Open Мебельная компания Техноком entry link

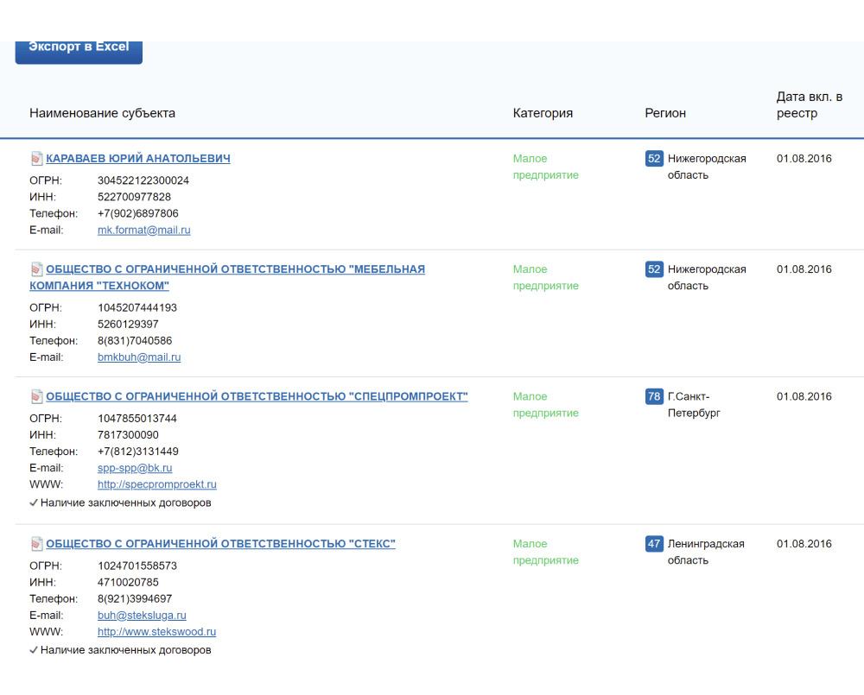pyautogui.click(x=235, y=269)
